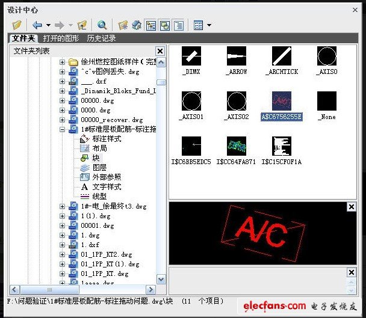Close the description pane

coord(352,272)
